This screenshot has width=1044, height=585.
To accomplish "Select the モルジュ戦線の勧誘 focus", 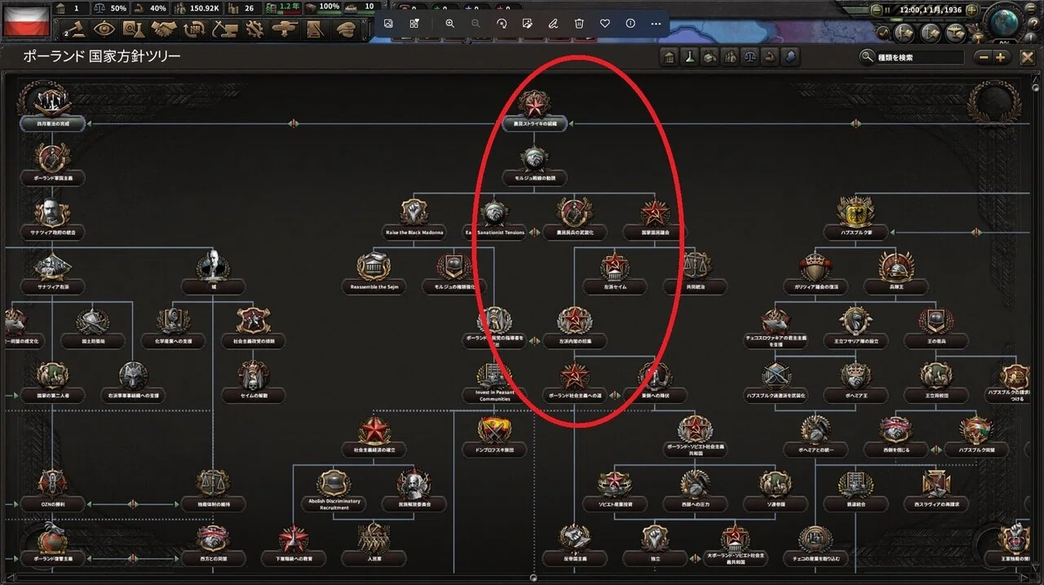I will (x=534, y=163).
